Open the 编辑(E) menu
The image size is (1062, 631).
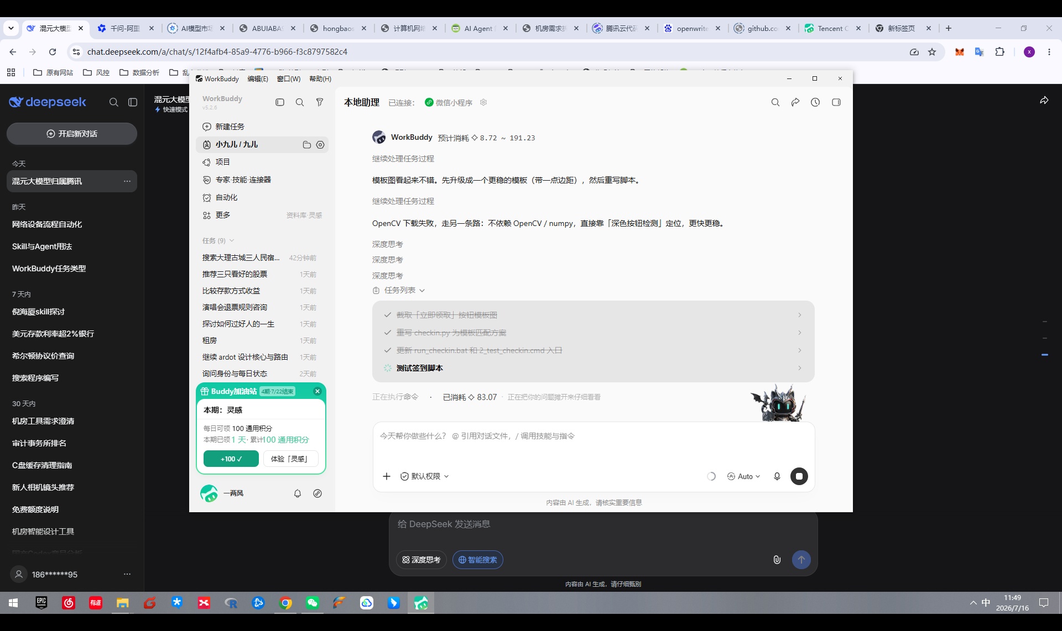pos(258,79)
